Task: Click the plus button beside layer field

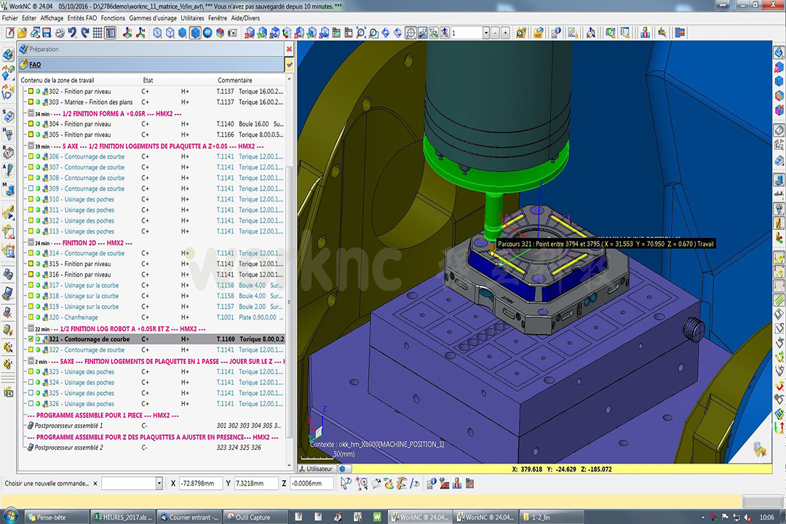Action: click(x=505, y=33)
